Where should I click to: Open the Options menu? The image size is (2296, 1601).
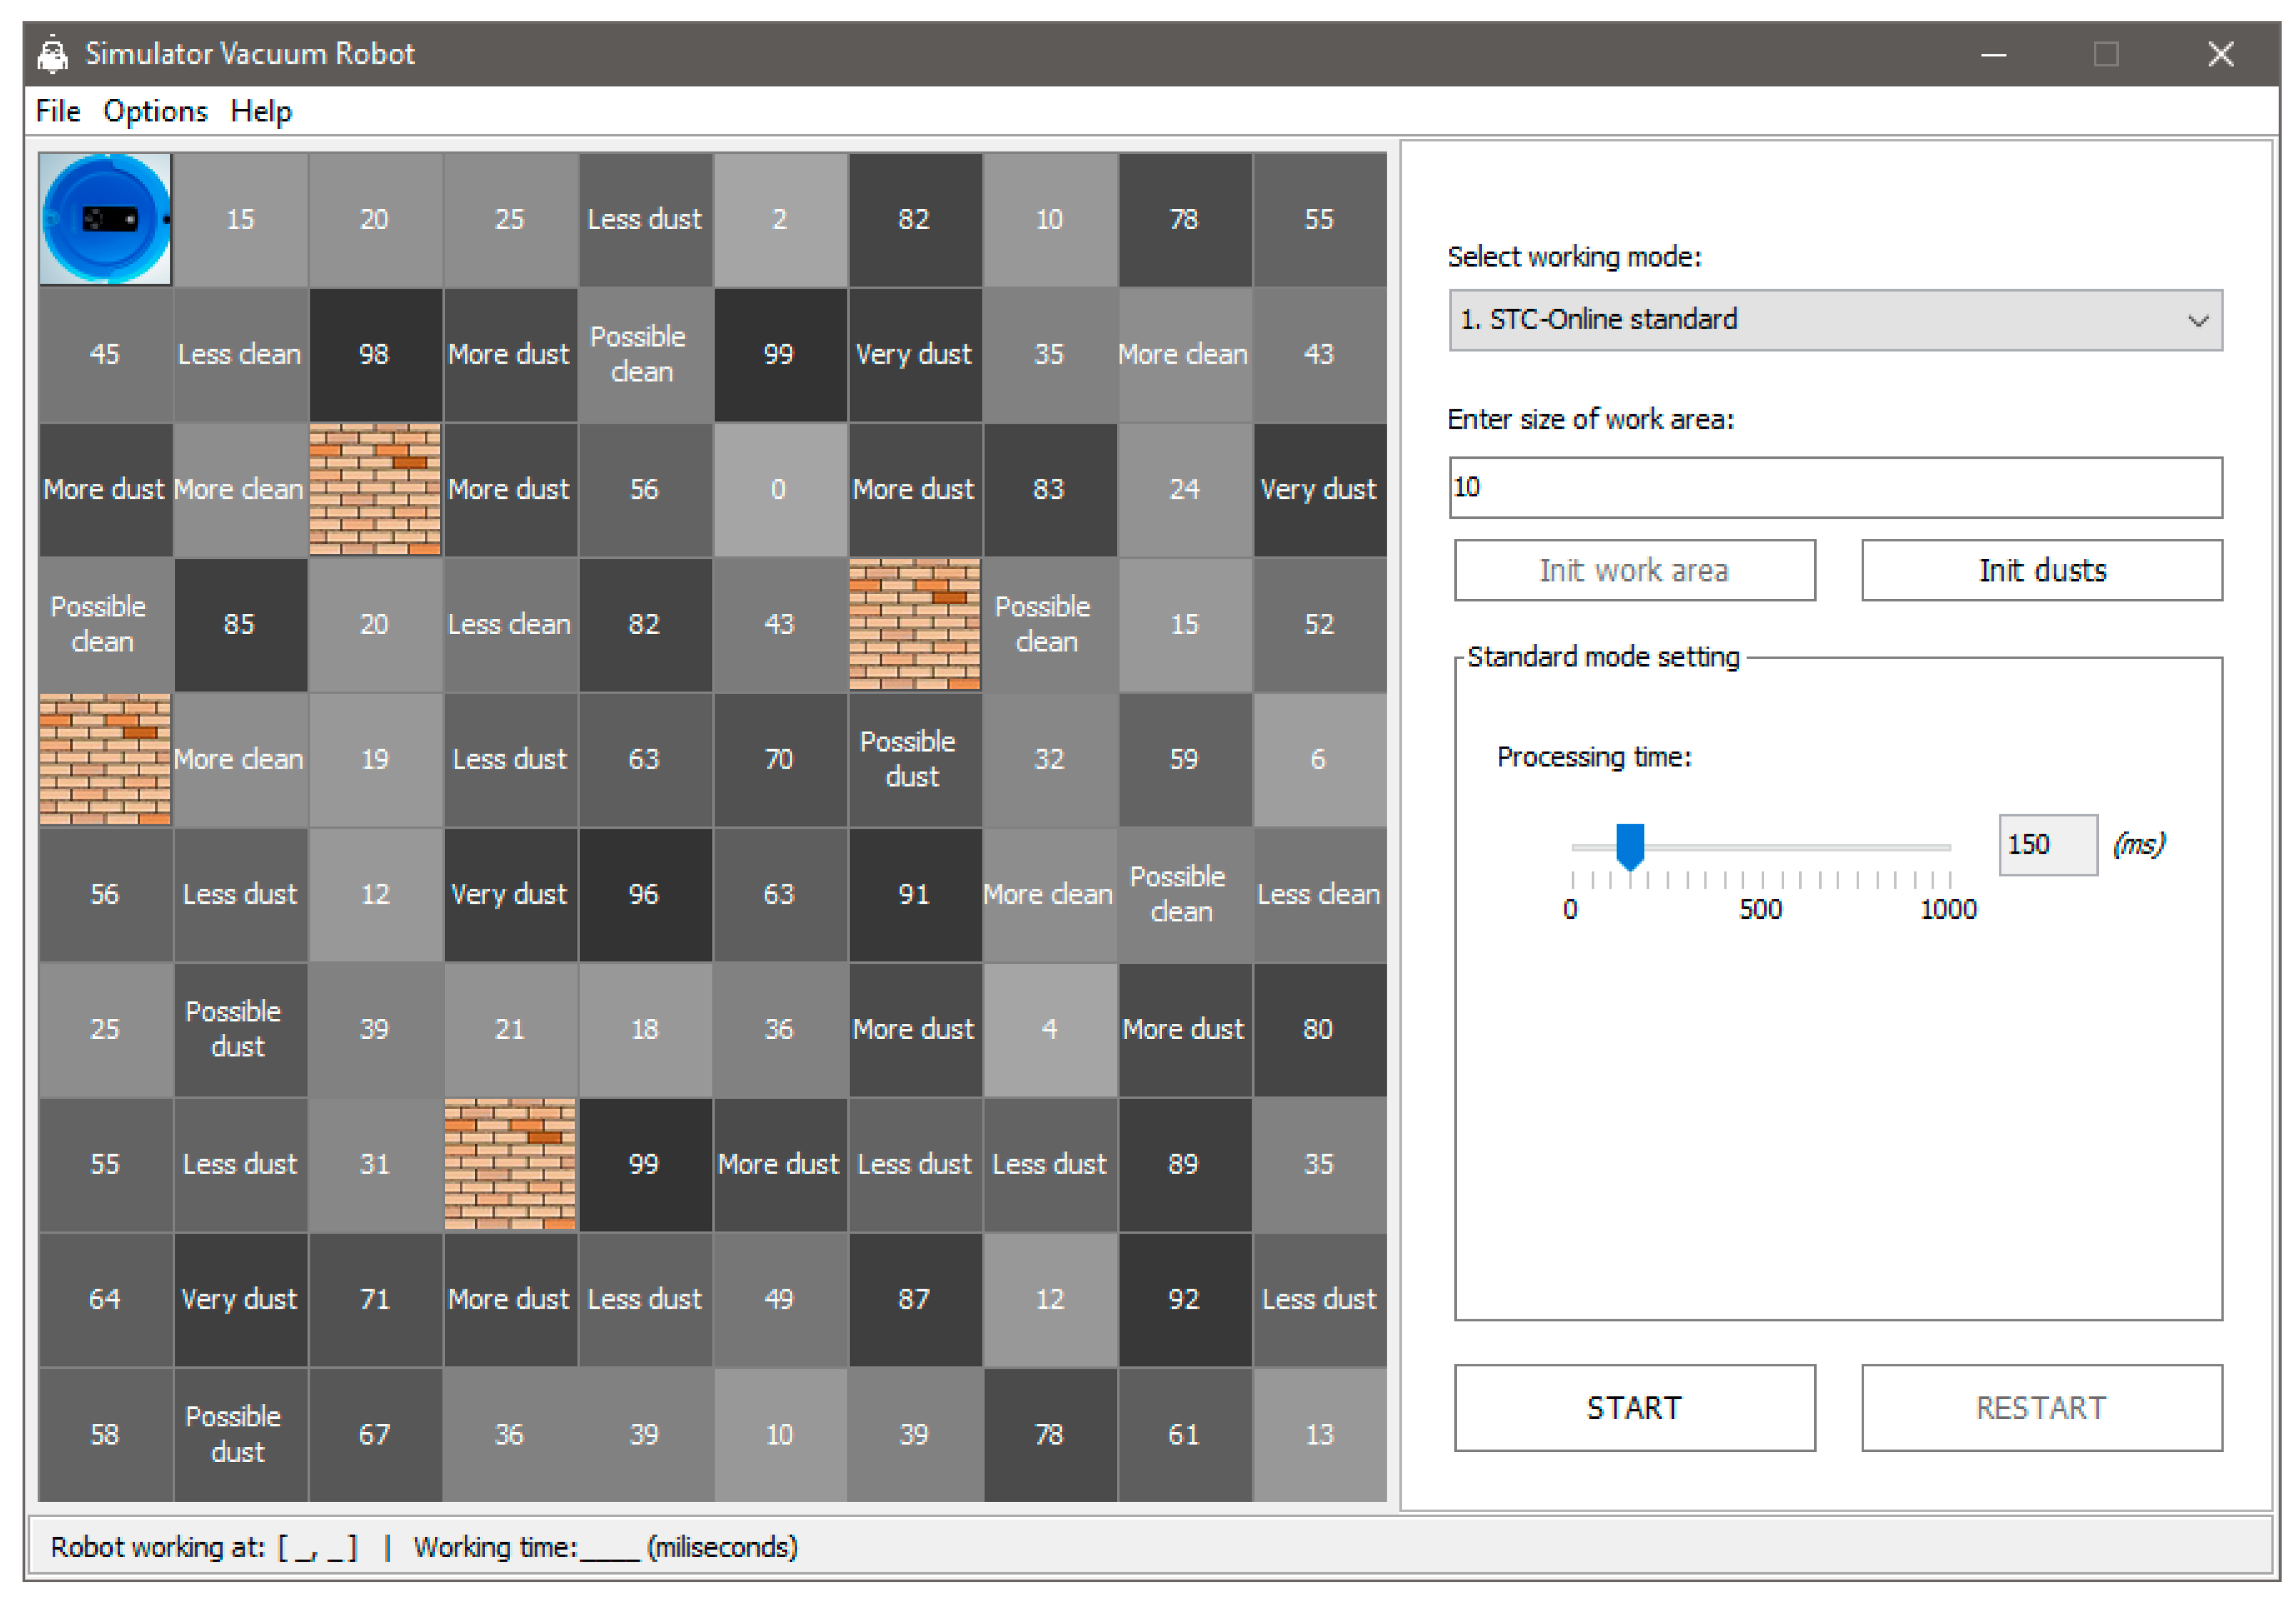click(155, 111)
